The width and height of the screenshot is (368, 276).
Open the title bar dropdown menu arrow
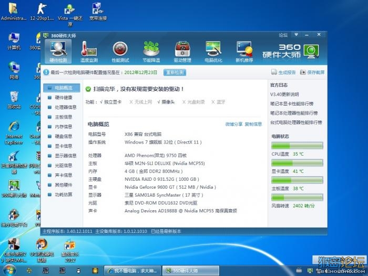(x=296, y=35)
